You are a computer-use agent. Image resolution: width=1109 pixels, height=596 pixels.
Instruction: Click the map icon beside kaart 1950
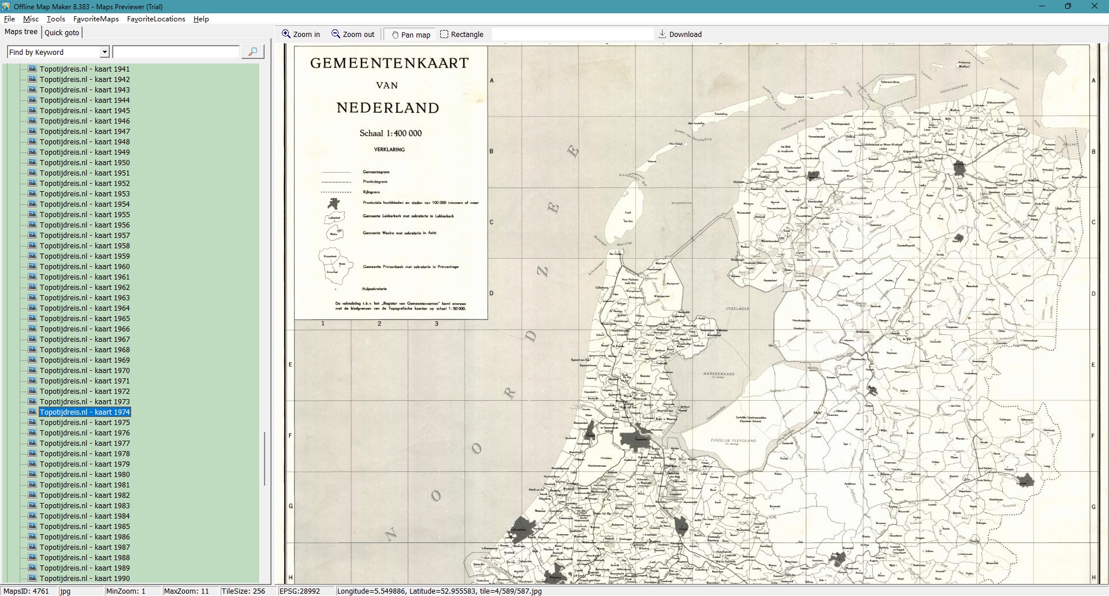point(32,163)
